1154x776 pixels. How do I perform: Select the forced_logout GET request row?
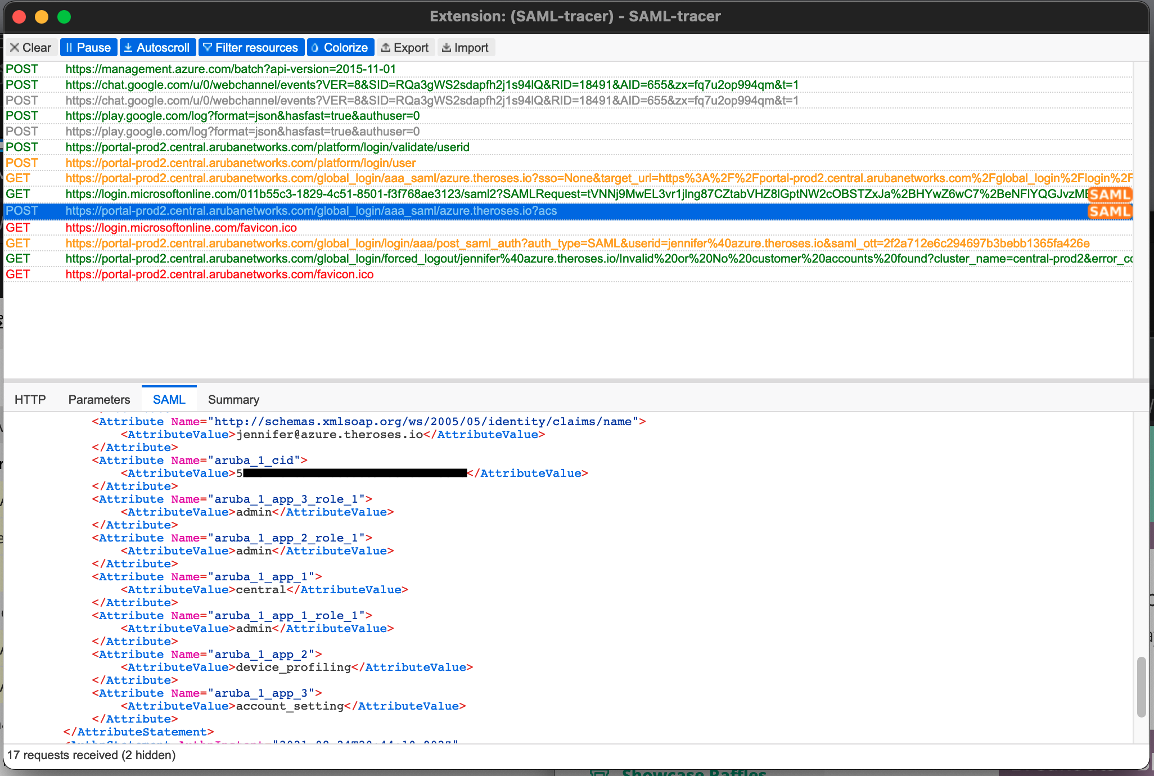tap(598, 259)
